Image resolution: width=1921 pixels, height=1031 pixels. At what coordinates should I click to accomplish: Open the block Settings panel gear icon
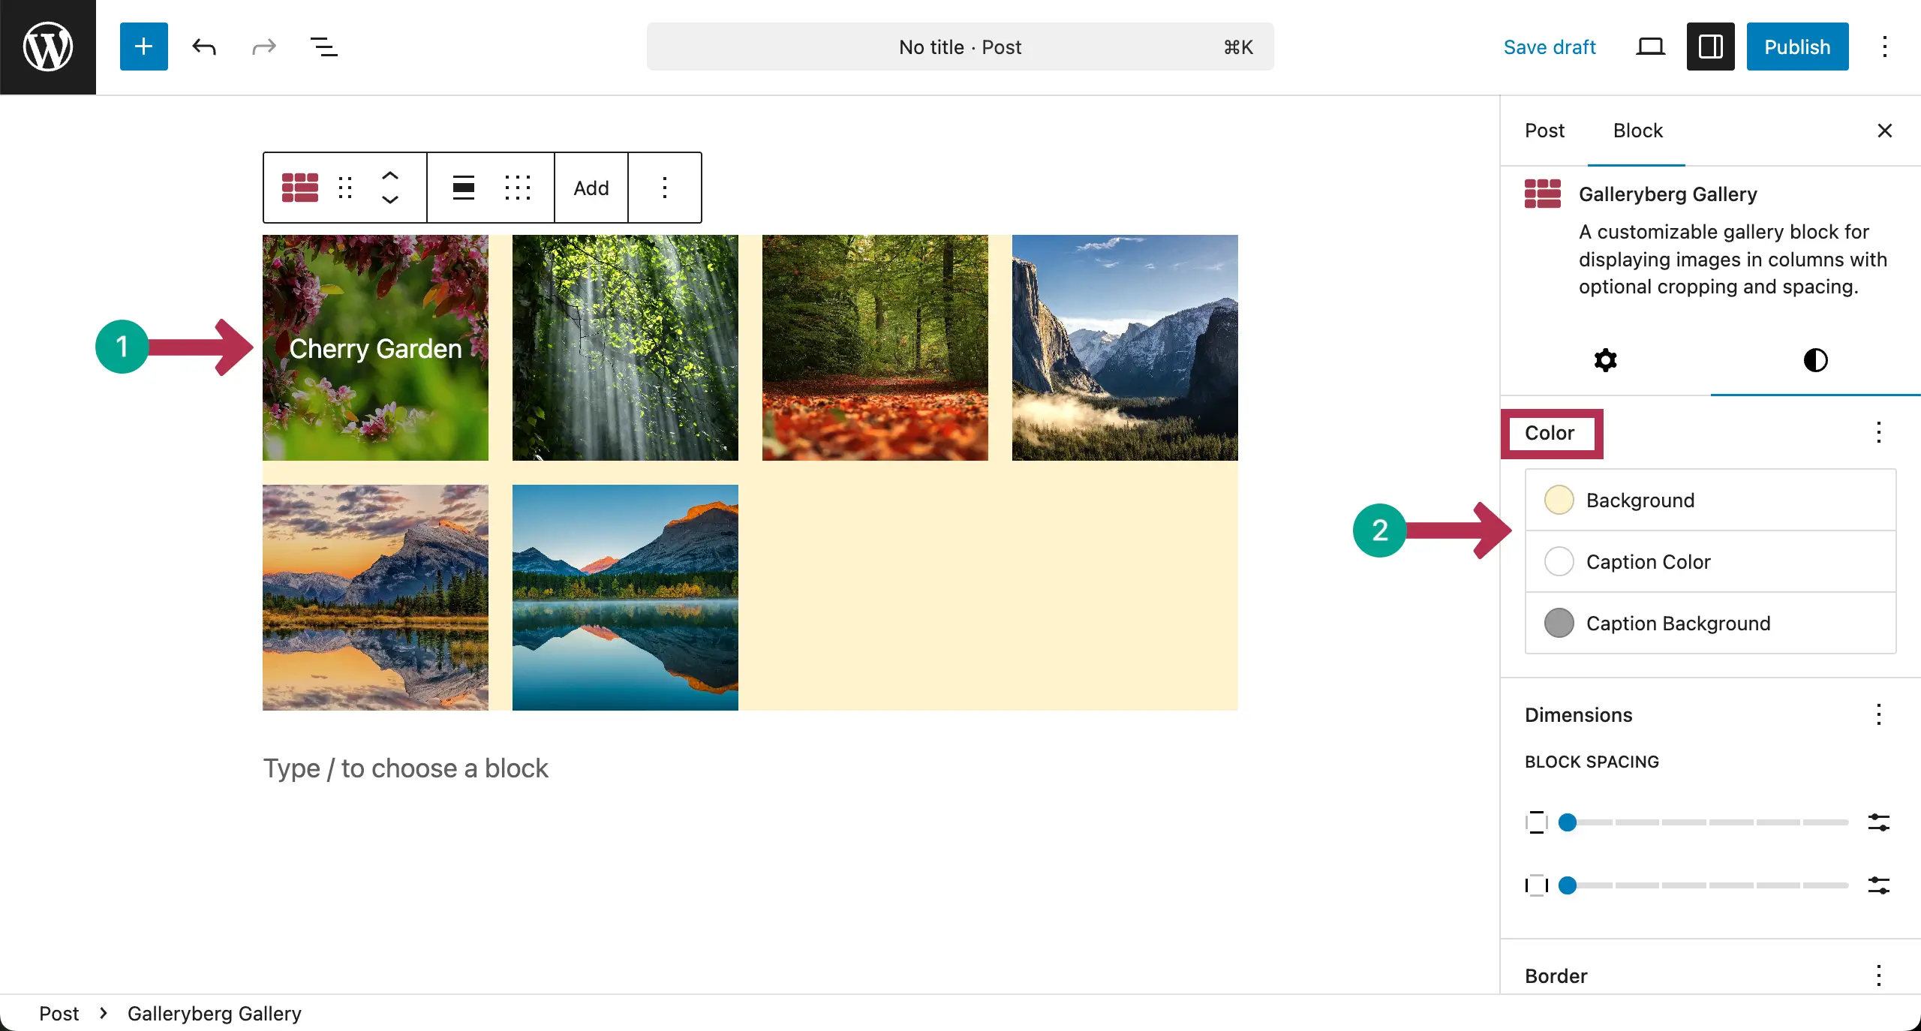click(x=1604, y=360)
